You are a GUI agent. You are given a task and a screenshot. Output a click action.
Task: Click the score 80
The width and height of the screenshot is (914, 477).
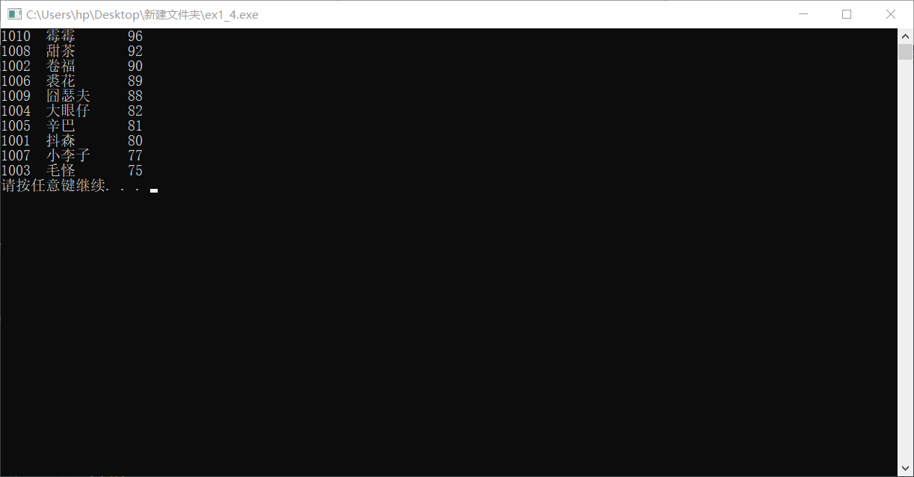point(135,140)
